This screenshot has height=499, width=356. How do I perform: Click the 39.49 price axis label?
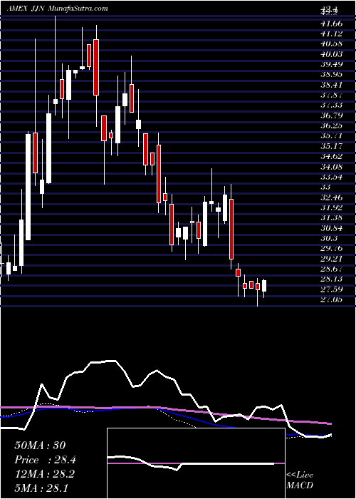[x=332, y=64]
